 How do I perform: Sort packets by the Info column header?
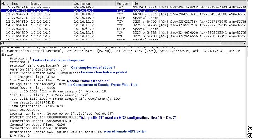coord(189,4)
